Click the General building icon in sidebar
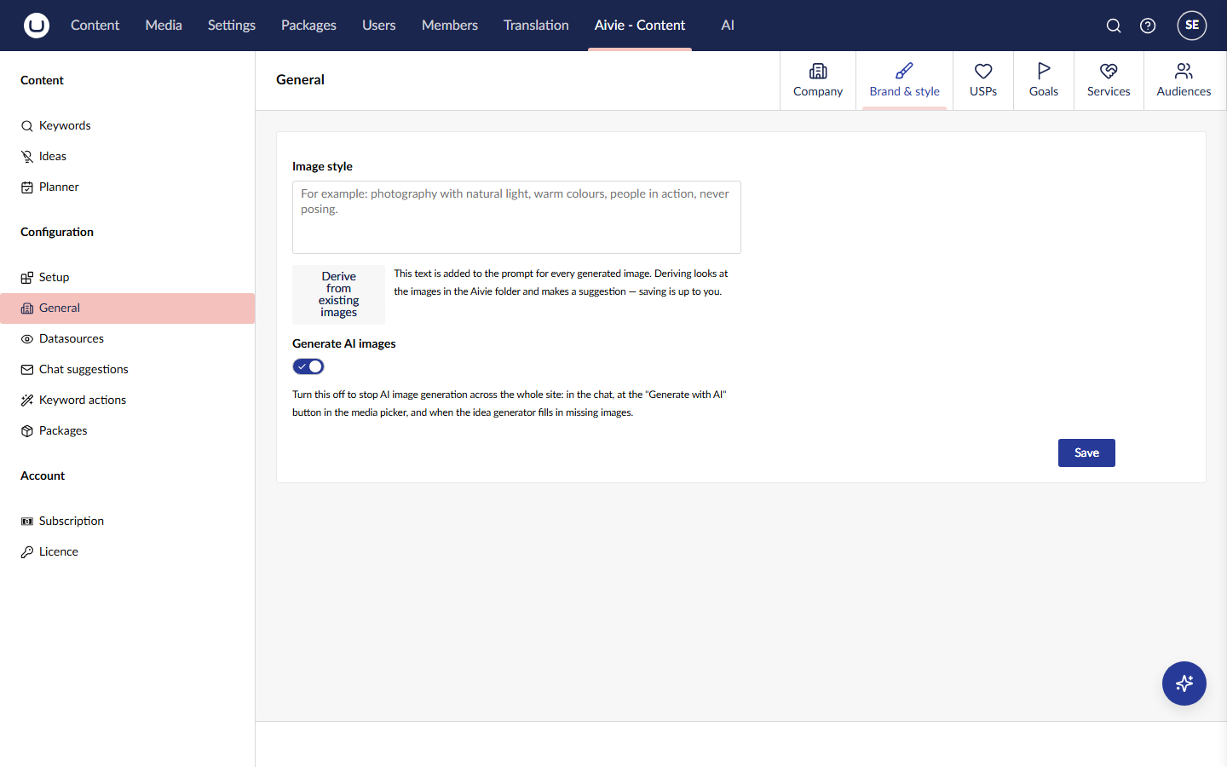Screen dimensions: 1227x767 point(27,309)
